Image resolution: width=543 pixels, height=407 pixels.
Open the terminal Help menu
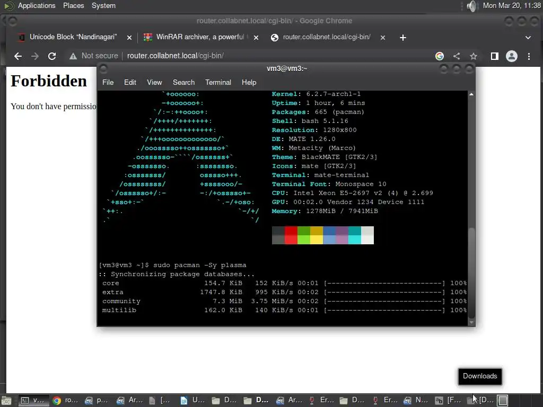[x=249, y=82]
